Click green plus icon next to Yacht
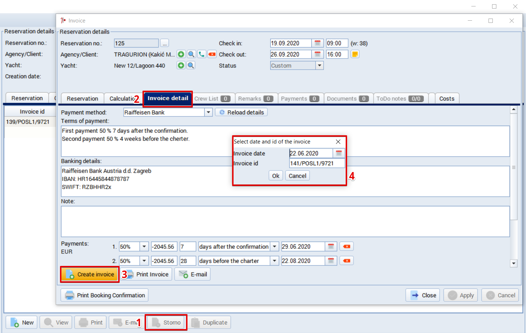 coord(181,65)
